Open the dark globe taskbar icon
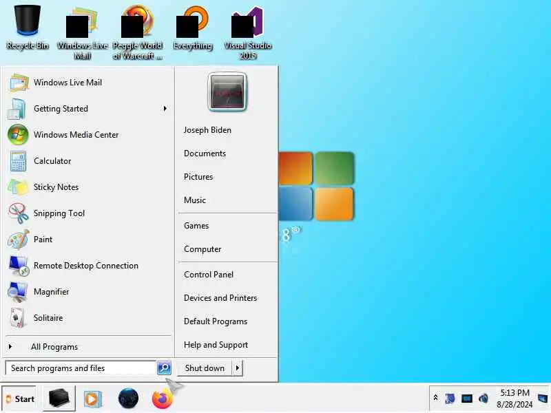The width and height of the screenshot is (551, 413). tap(128, 399)
